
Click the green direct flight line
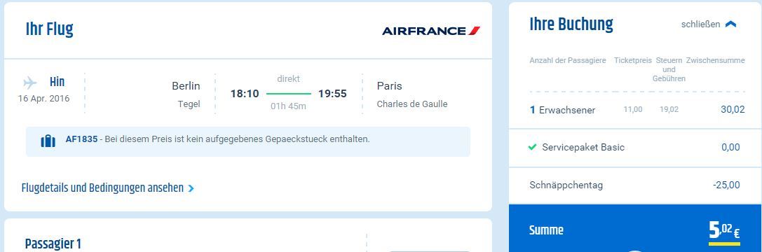click(x=289, y=93)
